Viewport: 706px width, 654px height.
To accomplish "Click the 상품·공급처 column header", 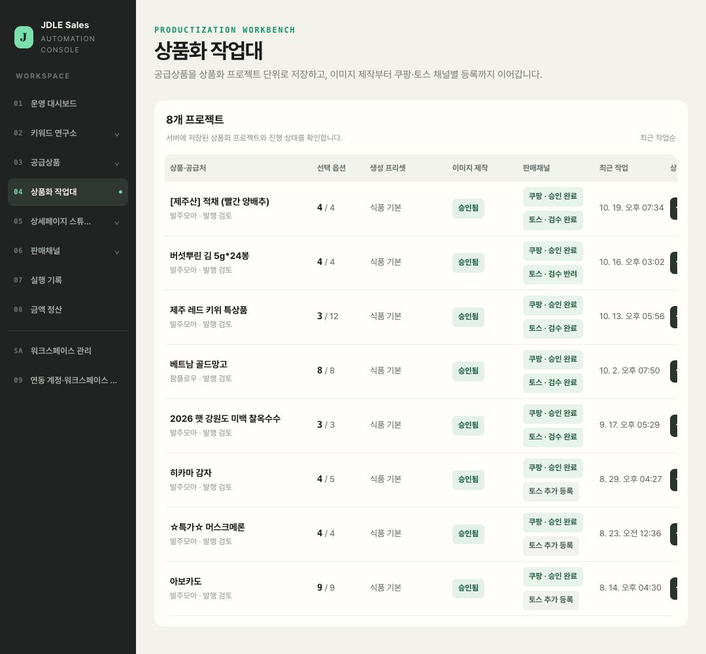I will tap(188, 168).
